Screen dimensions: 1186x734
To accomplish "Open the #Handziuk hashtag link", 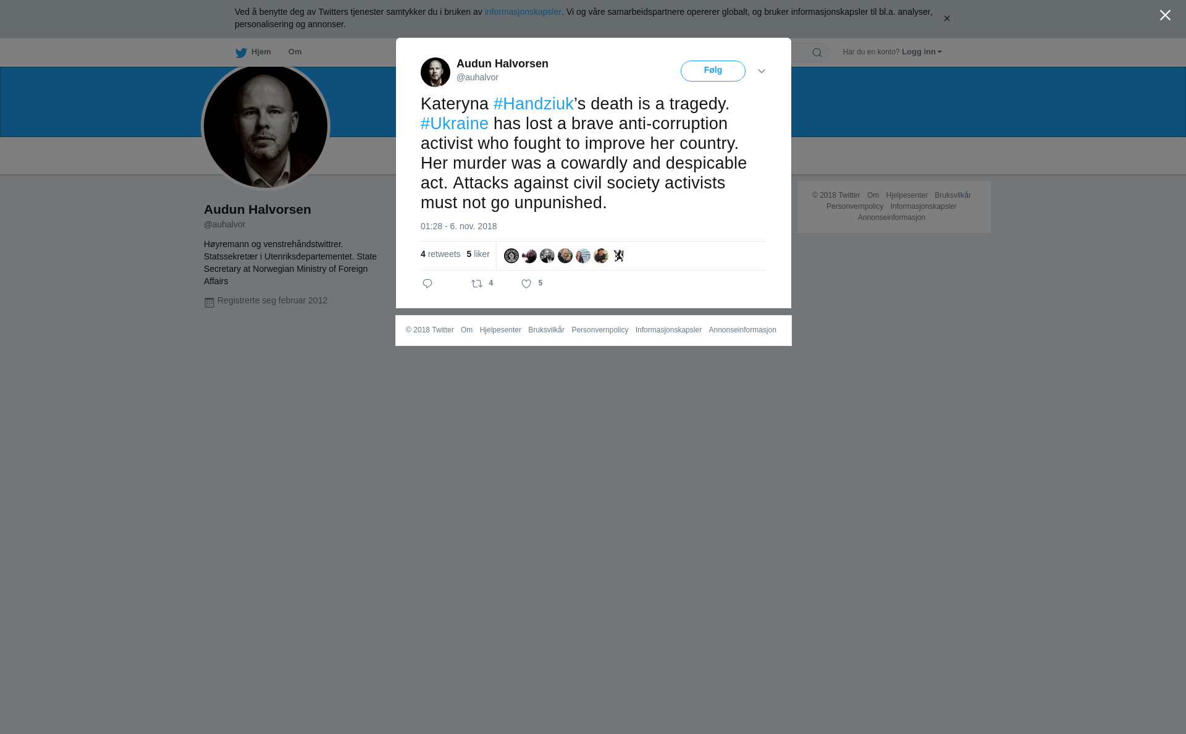I will [x=534, y=104].
